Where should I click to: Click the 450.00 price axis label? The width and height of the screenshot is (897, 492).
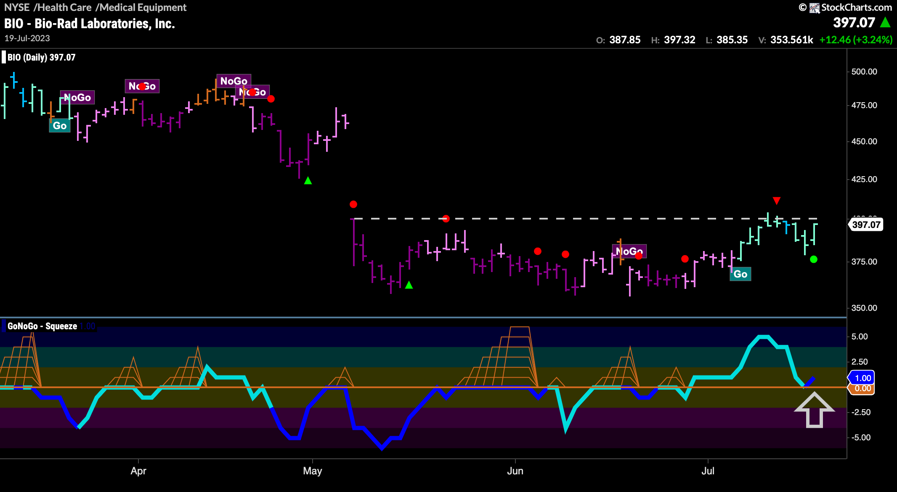[864, 141]
